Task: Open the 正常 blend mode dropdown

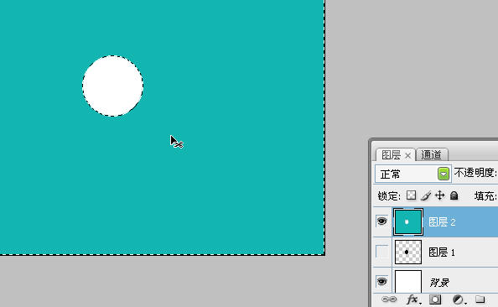Action: (412, 174)
